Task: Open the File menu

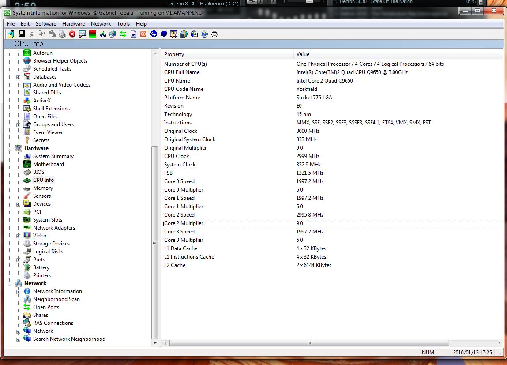Action: tap(11, 23)
